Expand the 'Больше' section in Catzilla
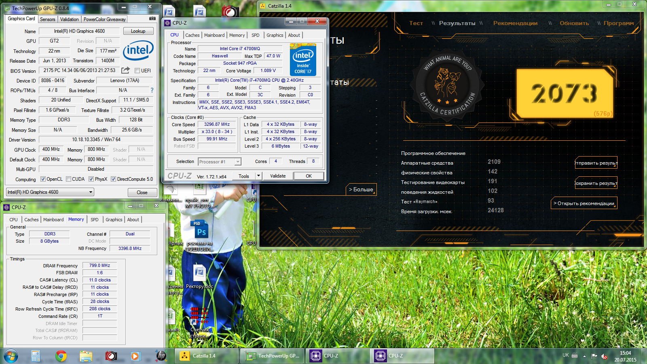 coord(361,189)
